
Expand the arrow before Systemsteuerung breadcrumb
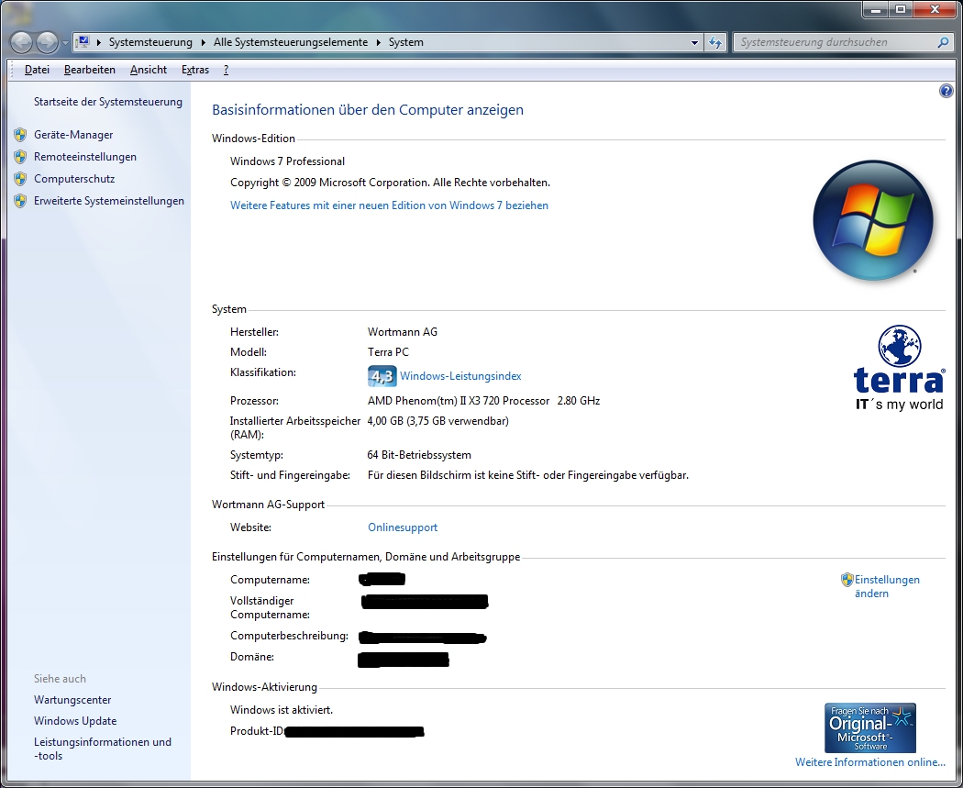[99, 42]
